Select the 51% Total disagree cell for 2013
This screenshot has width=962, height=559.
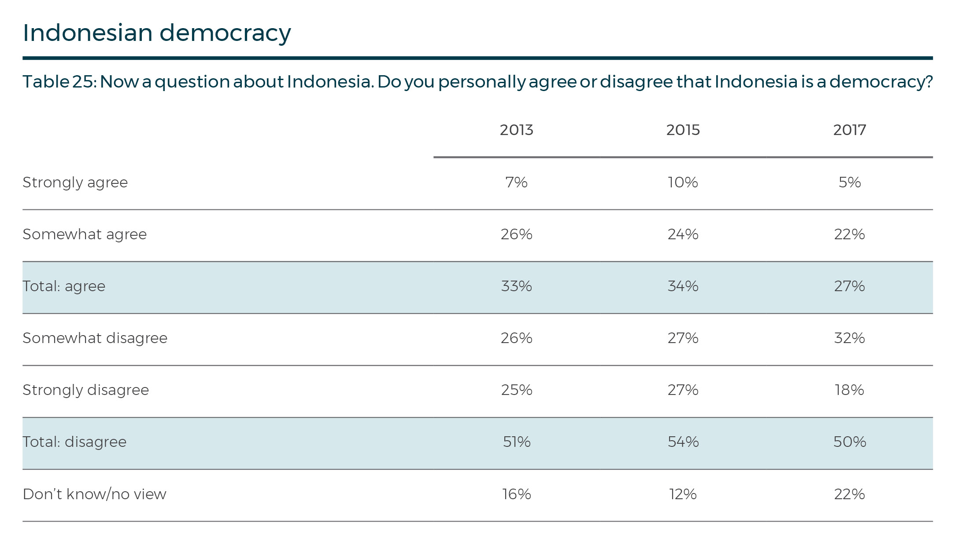click(516, 442)
